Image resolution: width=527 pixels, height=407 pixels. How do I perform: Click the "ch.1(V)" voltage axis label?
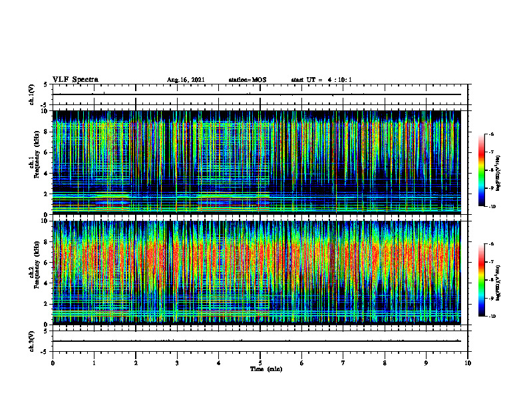tap(32, 94)
